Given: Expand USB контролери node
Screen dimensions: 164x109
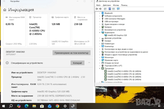Looking at the screenshot, I should pos(100,21).
